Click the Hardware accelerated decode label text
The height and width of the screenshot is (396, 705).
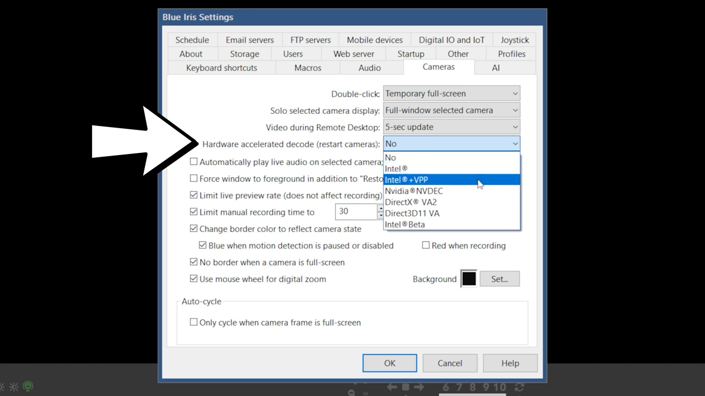point(291,144)
